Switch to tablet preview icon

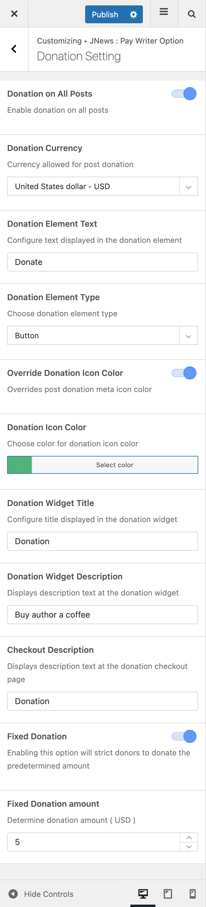168,893
